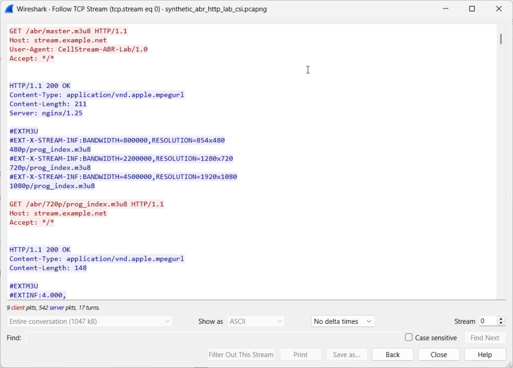Minimize the Follow TCP Stream window
The height and width of the screenshot is (368, 513).
(445, 9)
